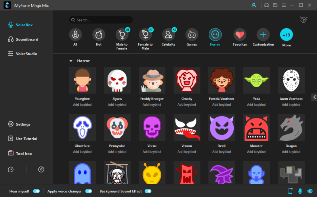317x197 pixels.
Task: Add keybind for Venom
Action: coord(187,152)
